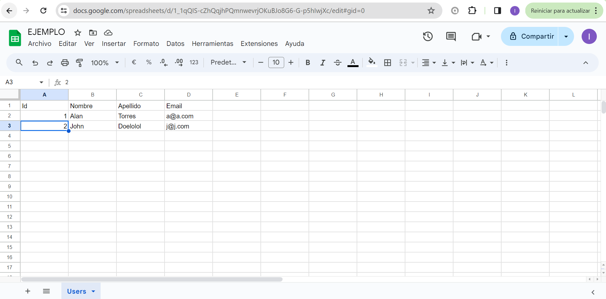Apply percent number format
The image size is (606, 299).
pyautogui.click(x=149, y=62)
